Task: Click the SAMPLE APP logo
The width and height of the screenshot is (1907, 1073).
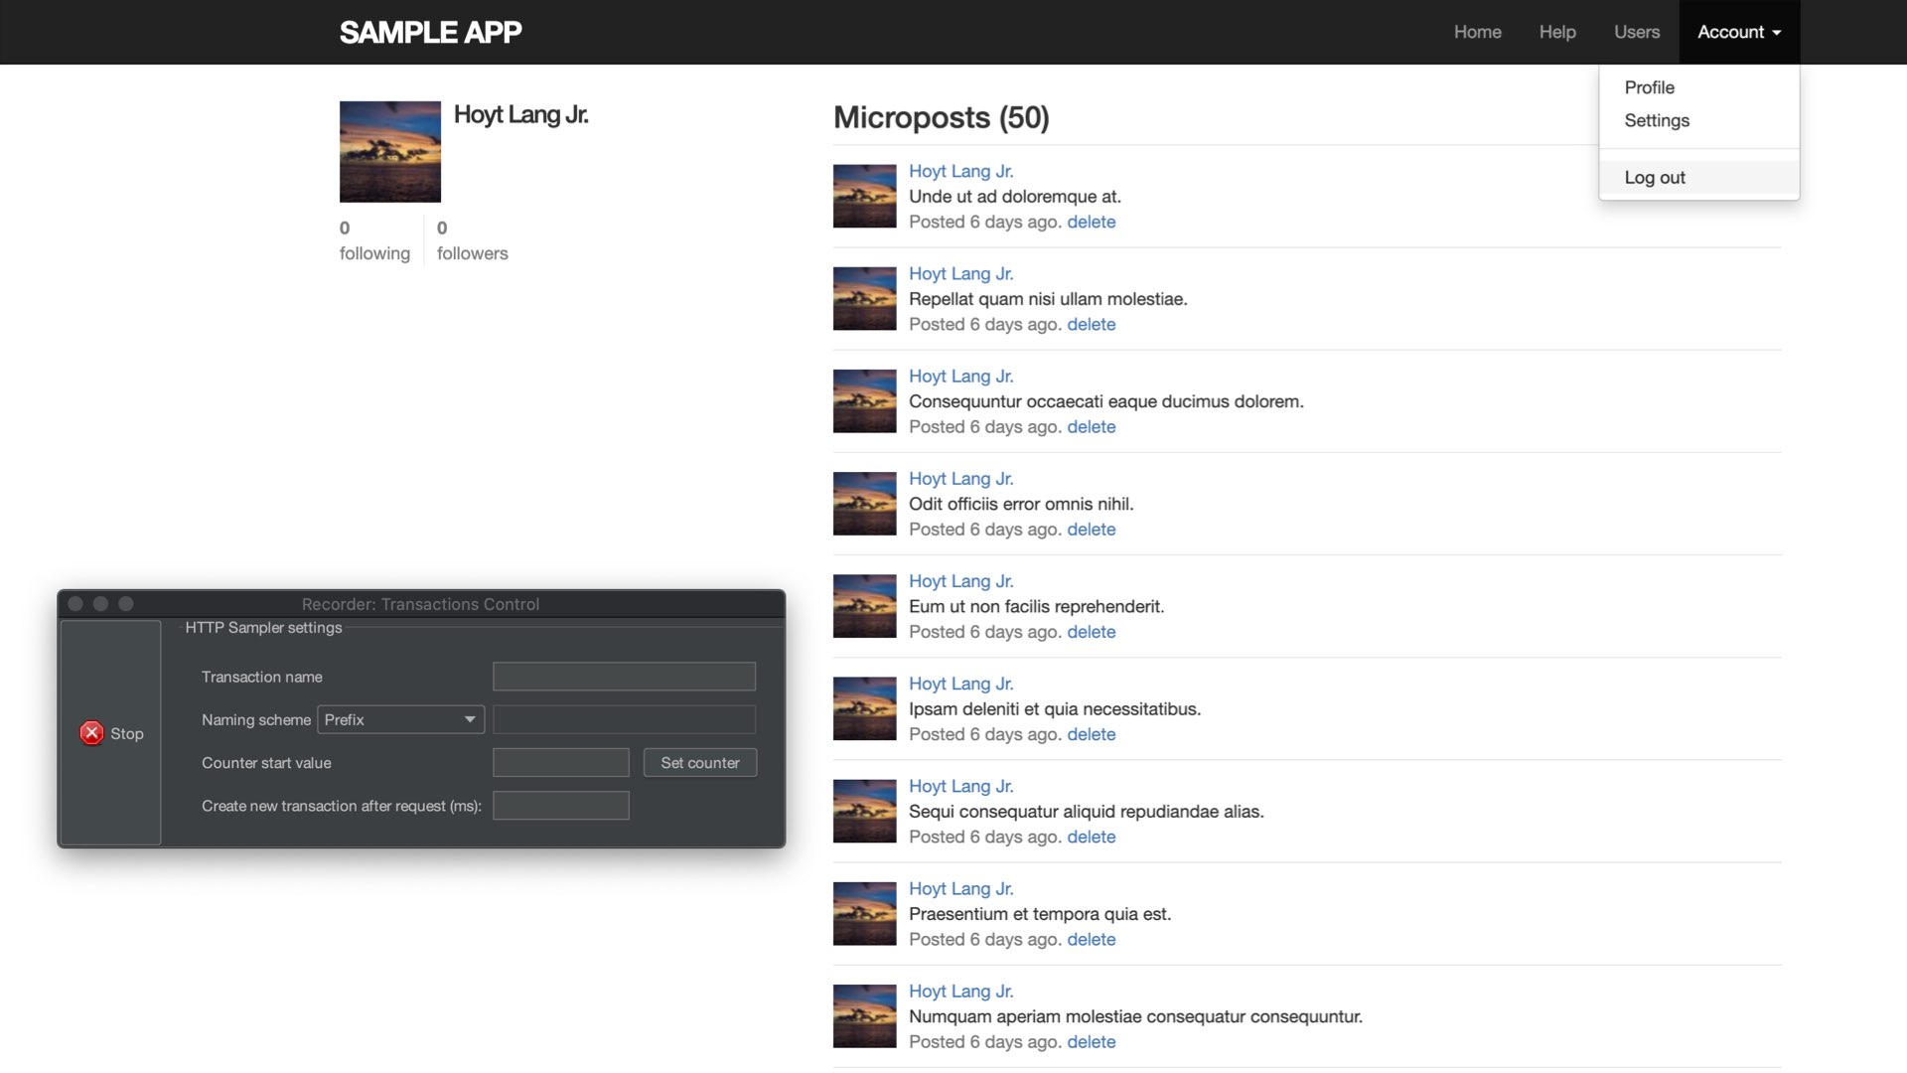Action: 430,32
